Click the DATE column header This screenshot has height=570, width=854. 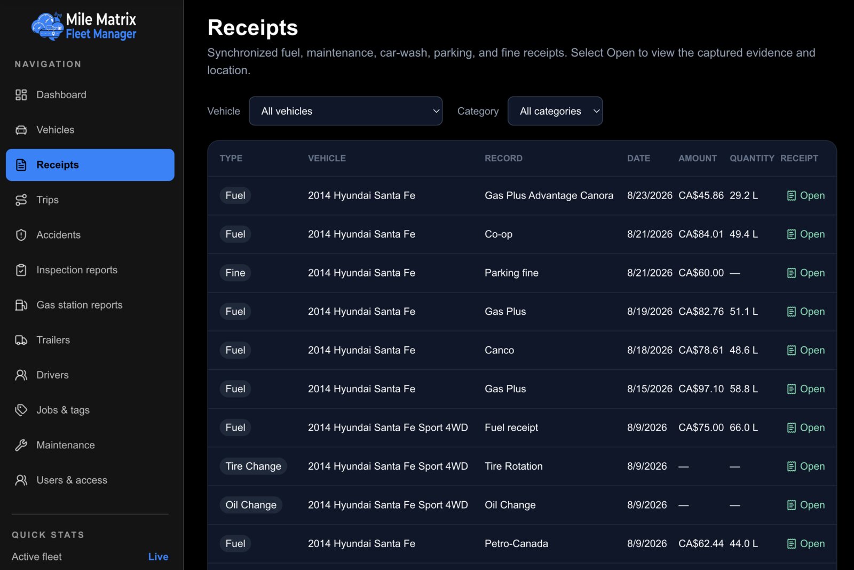point(638,159)
